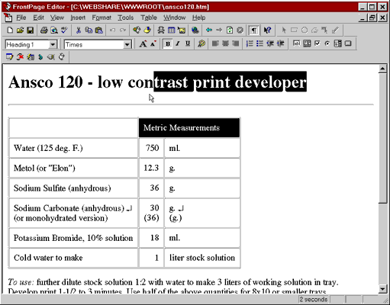The width and height of the screenshot is (390, 305).
Task: Open Print Preview from the toolbar
Action: pos(54,30)
